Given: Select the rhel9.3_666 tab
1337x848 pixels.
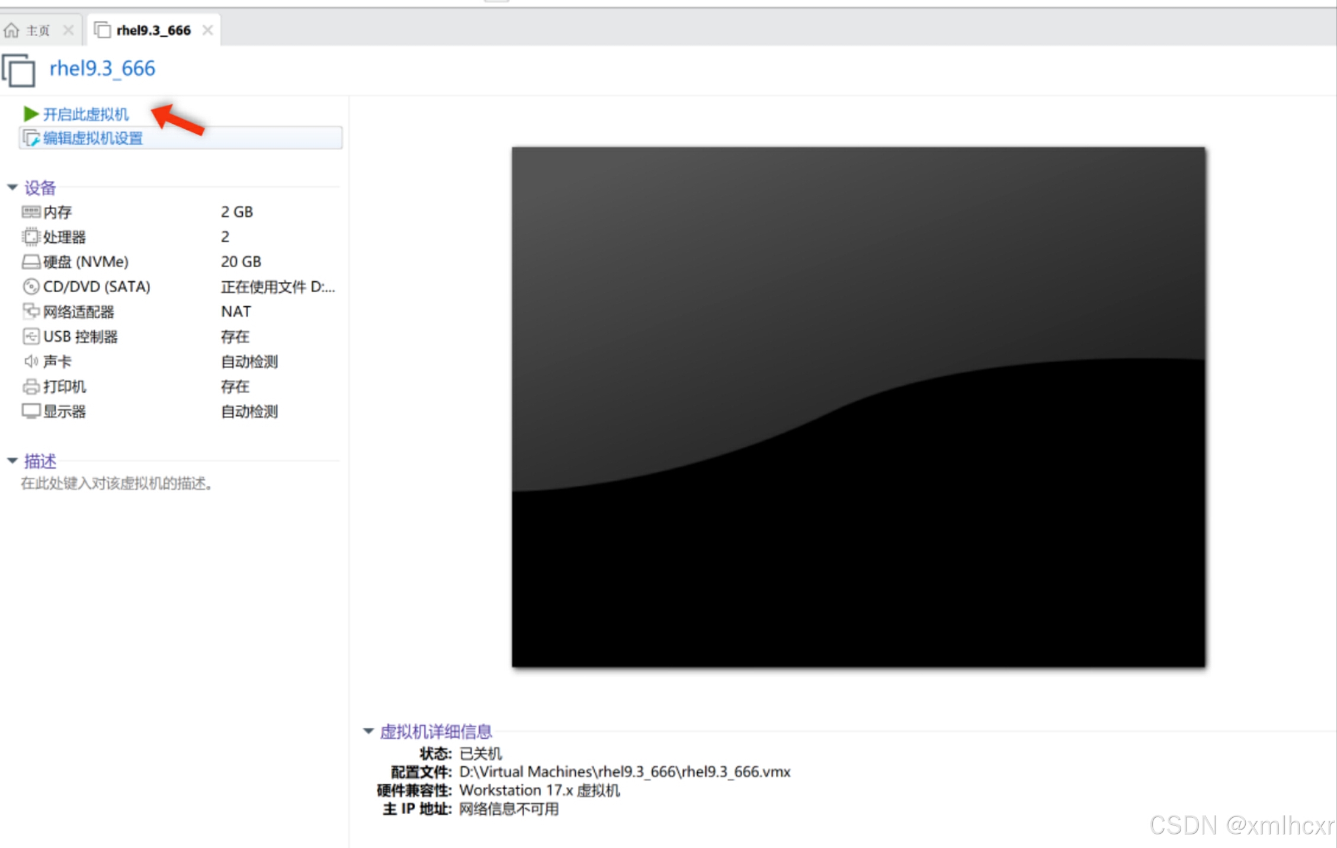Looking at the screenshot, I should tap(153, 30).
